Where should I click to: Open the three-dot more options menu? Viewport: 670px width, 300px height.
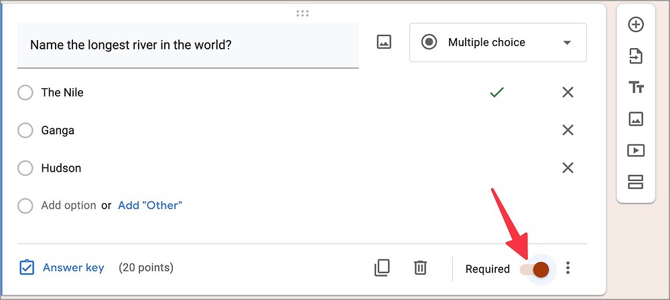click(568, 269)
